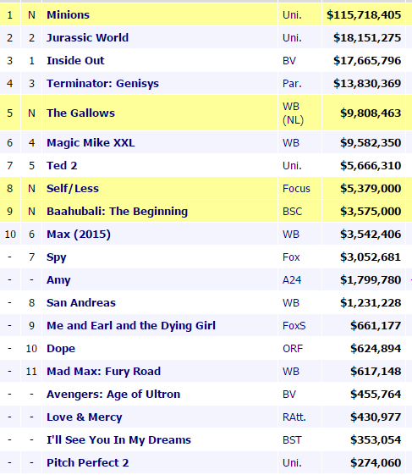Click Me and Earl and the Dying Girl
The image size is (412, 475).
(131, 326)
